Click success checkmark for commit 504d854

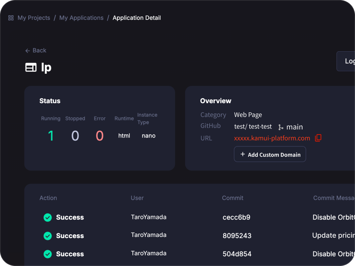tap(47, 254)
